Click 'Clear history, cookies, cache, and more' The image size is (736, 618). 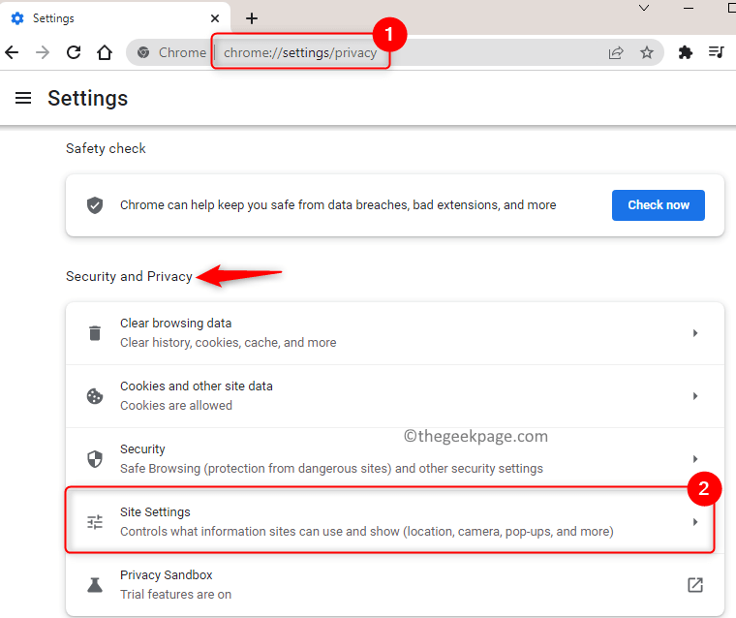pyautogui.click(x=229, y=342)
